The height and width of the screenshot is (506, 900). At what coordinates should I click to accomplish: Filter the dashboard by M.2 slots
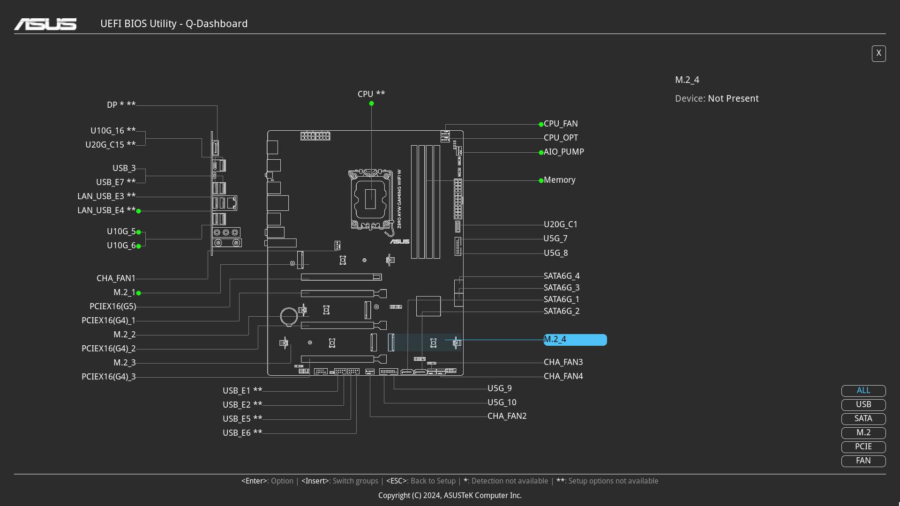click(x=863, y=433)
